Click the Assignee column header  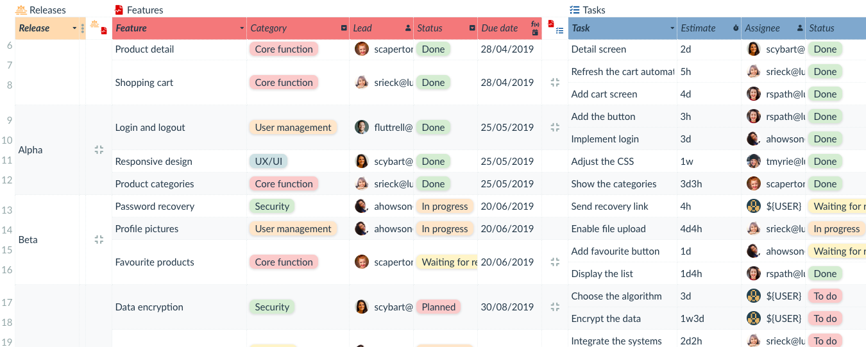click(774, 28)
